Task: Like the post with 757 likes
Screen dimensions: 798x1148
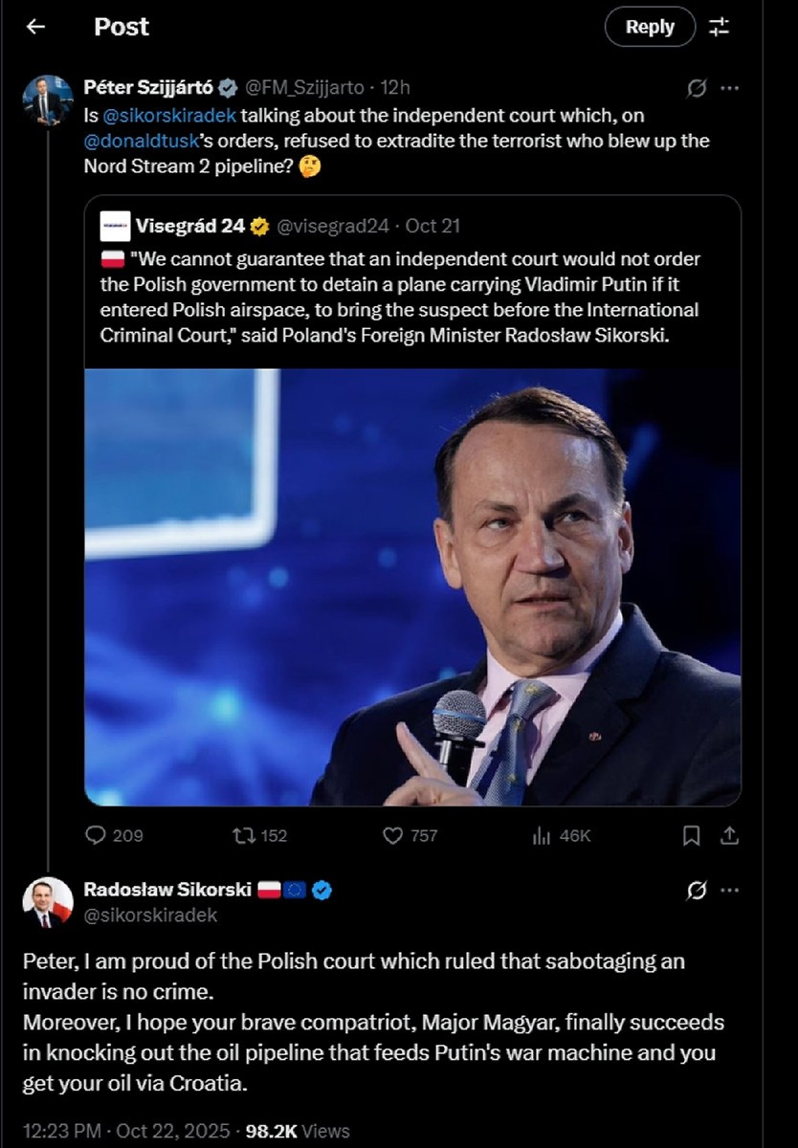Action: coord(392,835)
